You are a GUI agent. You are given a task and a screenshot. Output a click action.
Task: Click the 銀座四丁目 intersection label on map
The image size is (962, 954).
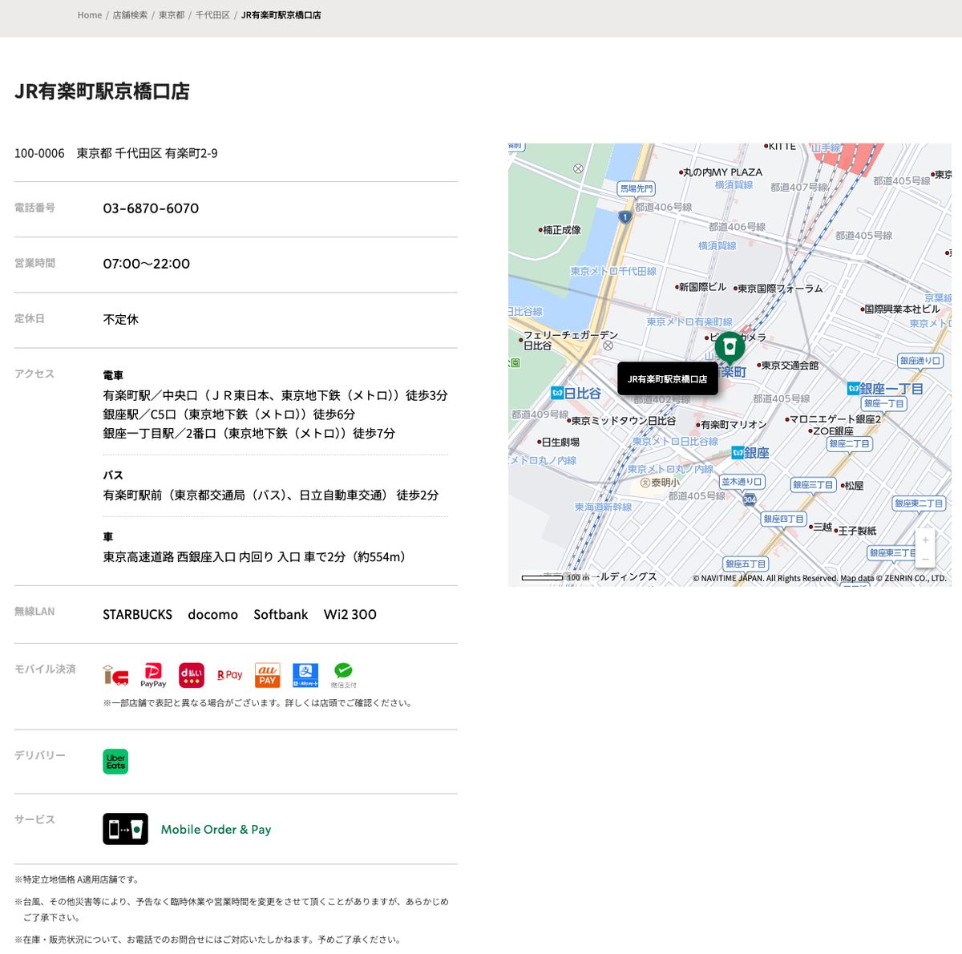[783, 519]
